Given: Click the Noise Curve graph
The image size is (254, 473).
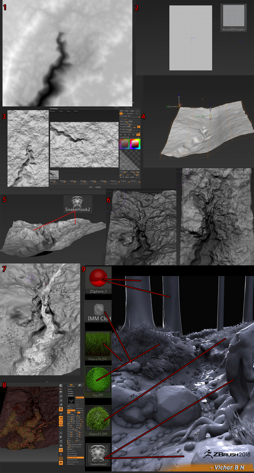Looking at the screenshot, I should (130, 160).
